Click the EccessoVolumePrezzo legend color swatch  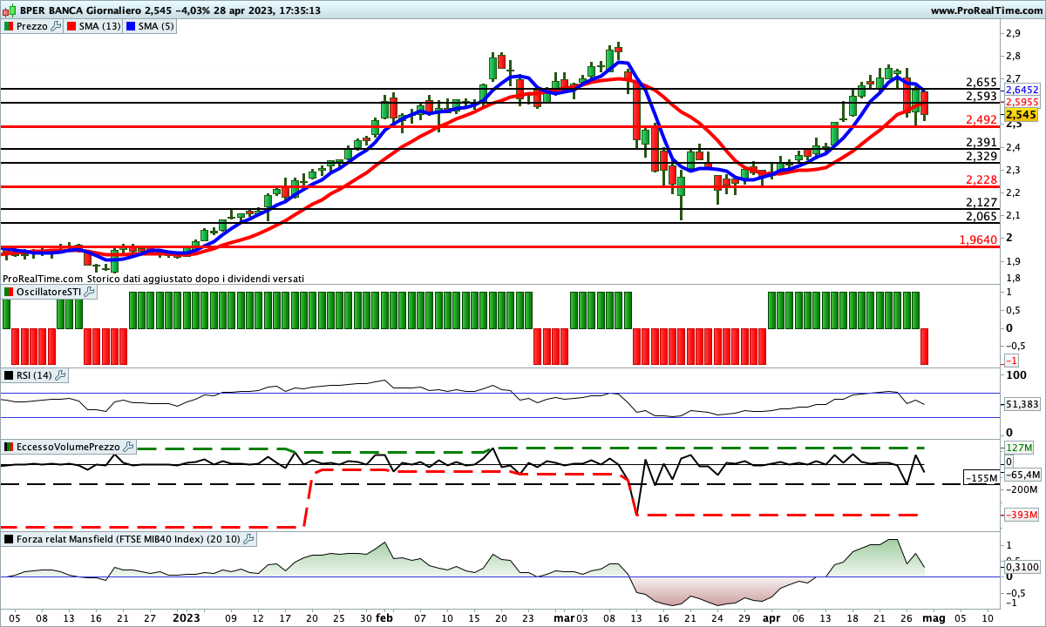(9, 447)
